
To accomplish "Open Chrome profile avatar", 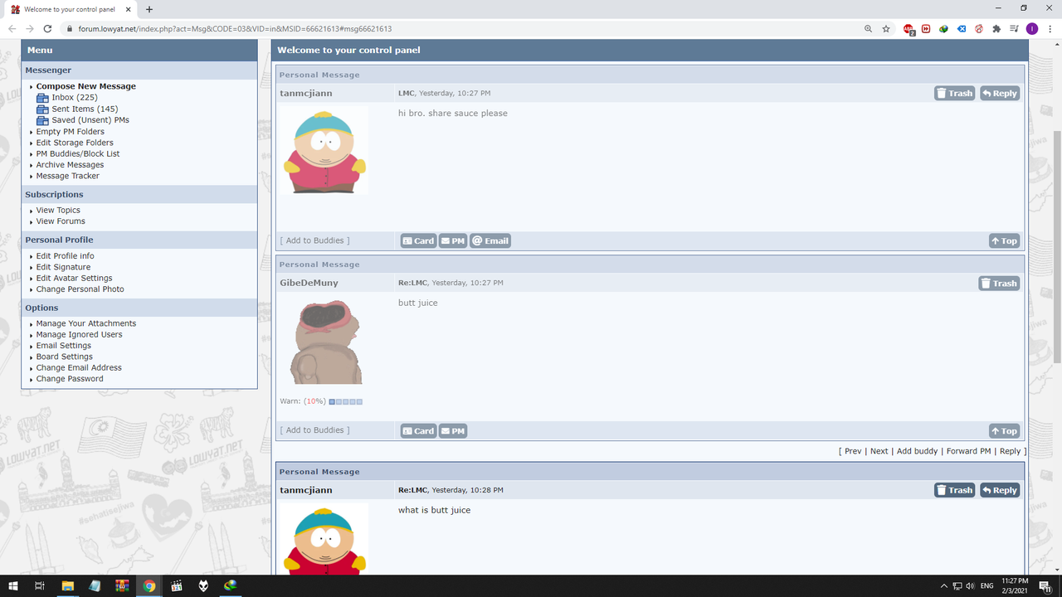I will point(1032,28).
